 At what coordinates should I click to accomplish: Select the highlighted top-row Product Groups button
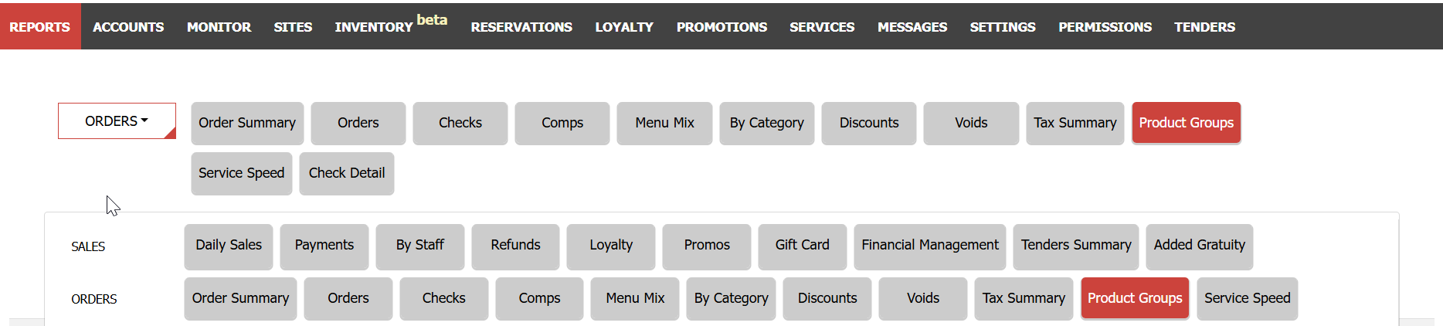[x=1187, y=123]
